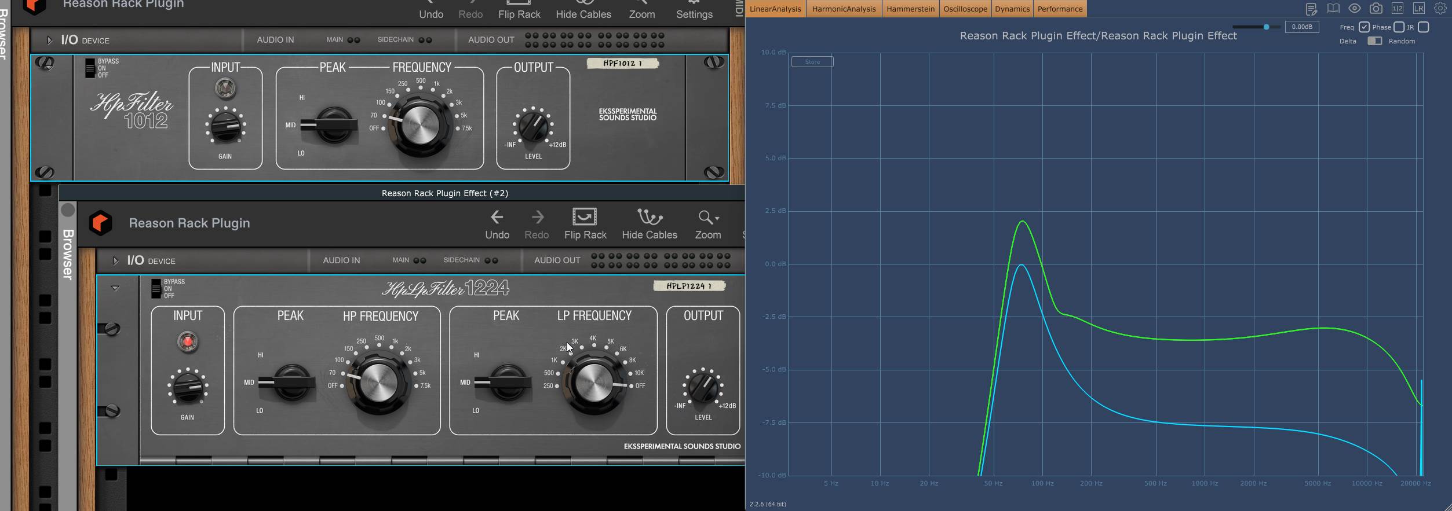Click the HpFilter 1012 input LED button

coord(225,88)
